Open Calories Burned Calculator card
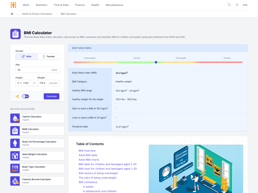This screenshot has width=258, height=193. (37, 181)
